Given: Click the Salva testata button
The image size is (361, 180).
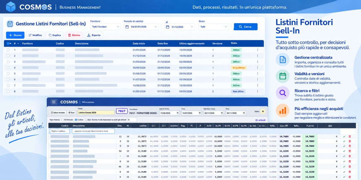Looking at the screenshot, I should (58, 112).
